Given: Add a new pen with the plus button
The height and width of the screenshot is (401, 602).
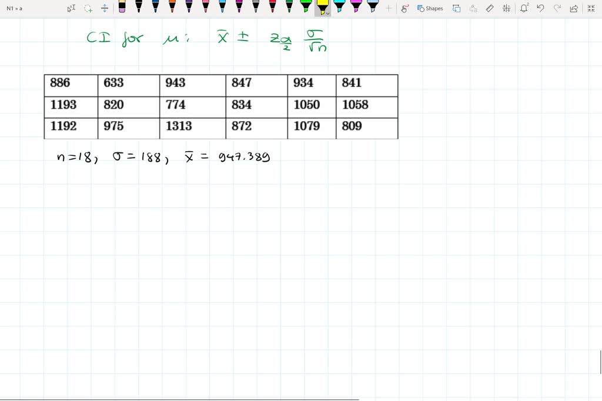Looking at the screenshot, I should pos(389,8).
